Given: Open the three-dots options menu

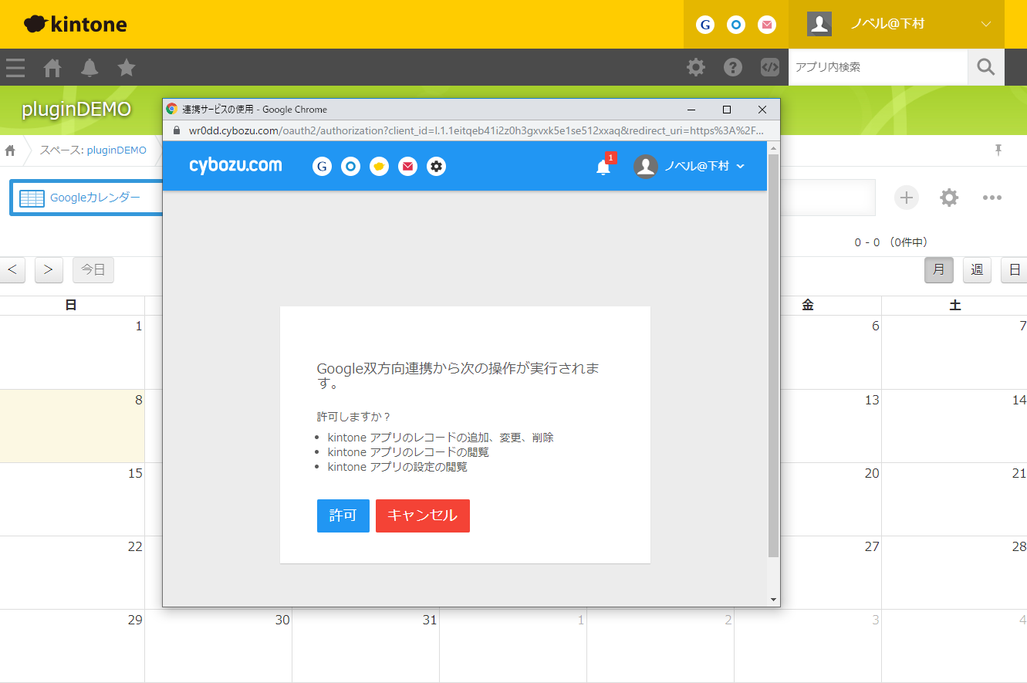Looking at the screenshot, I should point(992,198).
